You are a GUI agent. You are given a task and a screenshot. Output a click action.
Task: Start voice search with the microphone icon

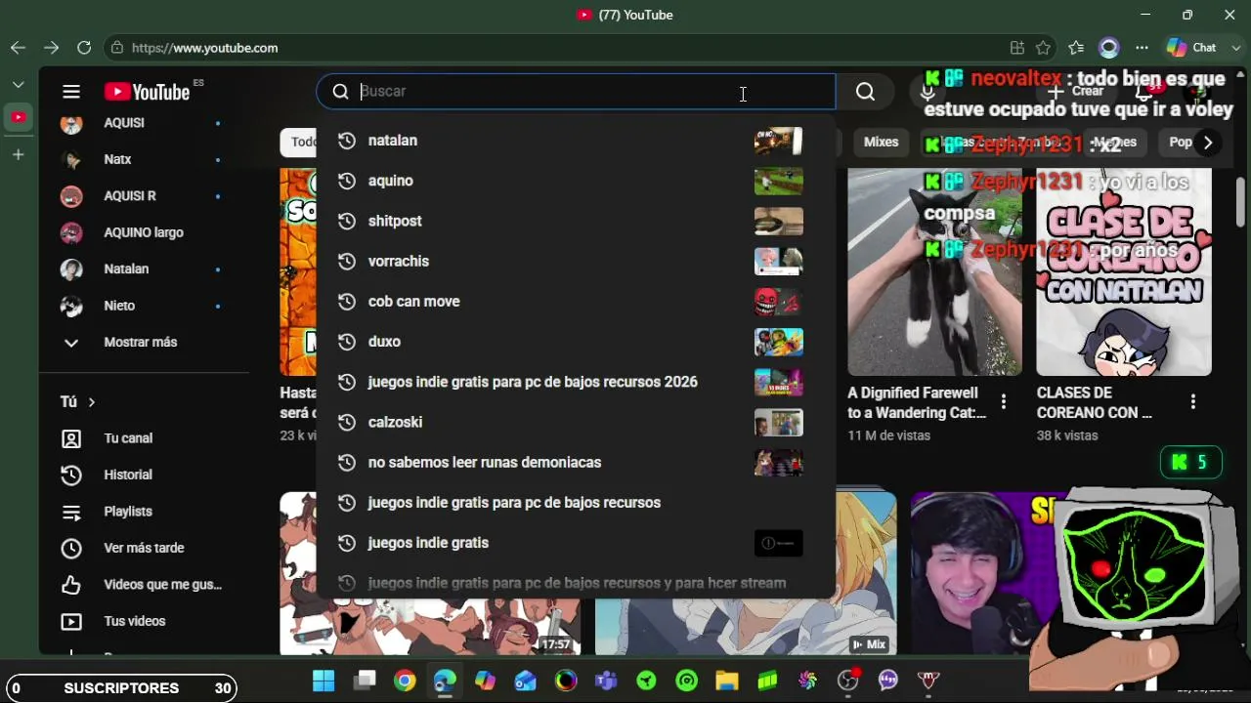pos(927,92)
